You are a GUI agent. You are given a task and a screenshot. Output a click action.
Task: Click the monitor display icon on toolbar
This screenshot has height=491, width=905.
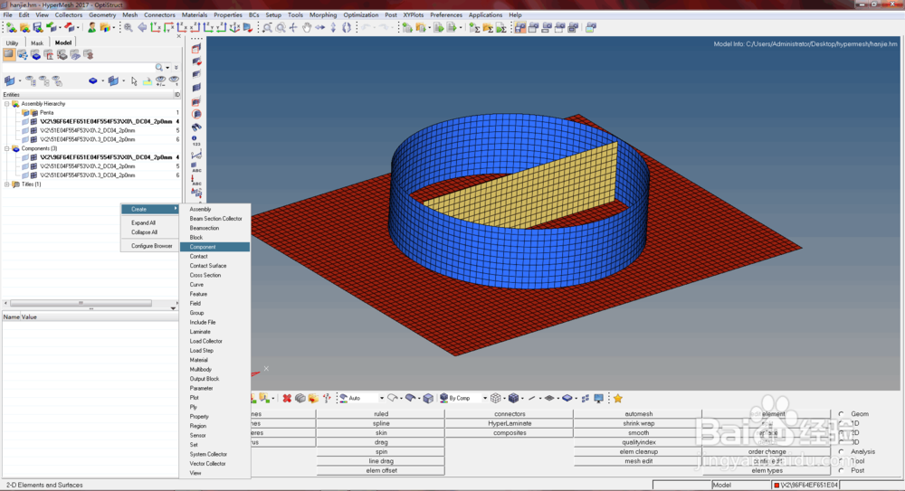tap(598, 398)
